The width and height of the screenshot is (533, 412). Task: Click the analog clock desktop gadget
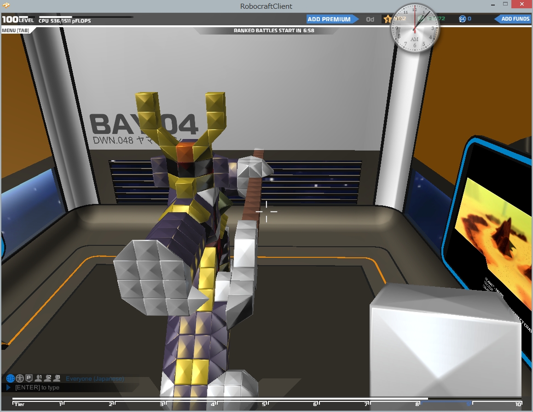414,28
